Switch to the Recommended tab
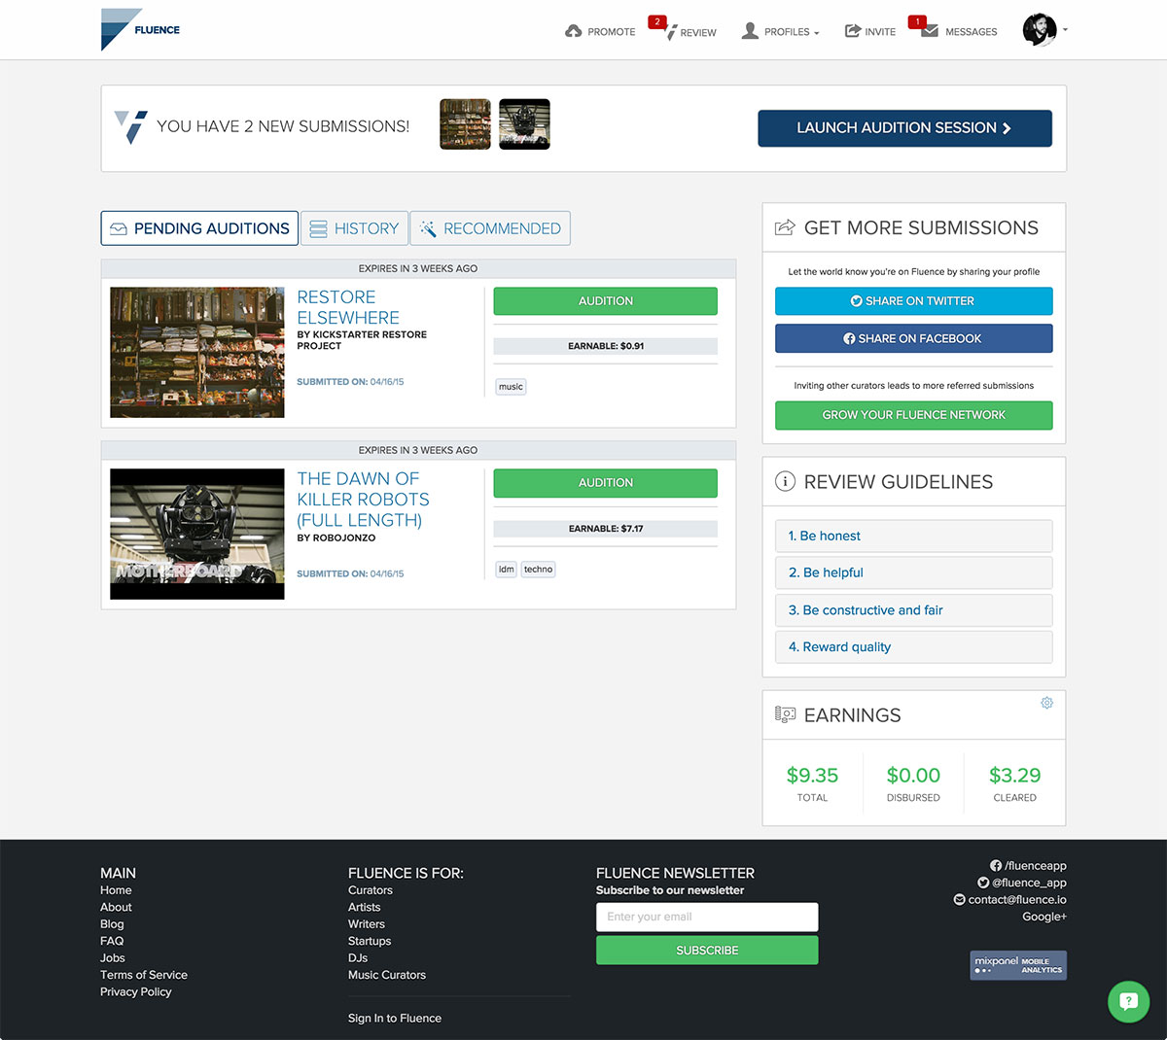The image size is (1167, 1040). 490,228
